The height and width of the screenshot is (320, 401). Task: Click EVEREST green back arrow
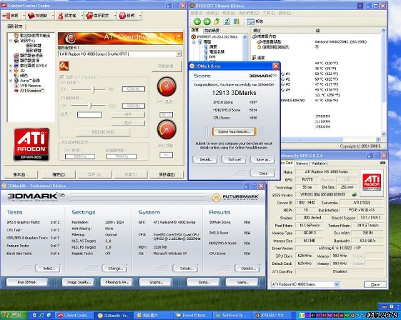click(x=197, y=21)
